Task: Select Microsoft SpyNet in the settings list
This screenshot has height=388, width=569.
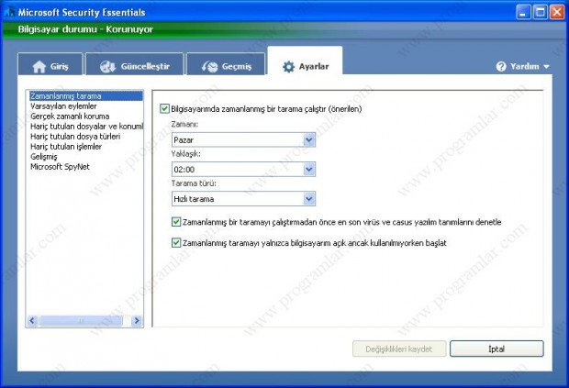Action: [86, 167]
